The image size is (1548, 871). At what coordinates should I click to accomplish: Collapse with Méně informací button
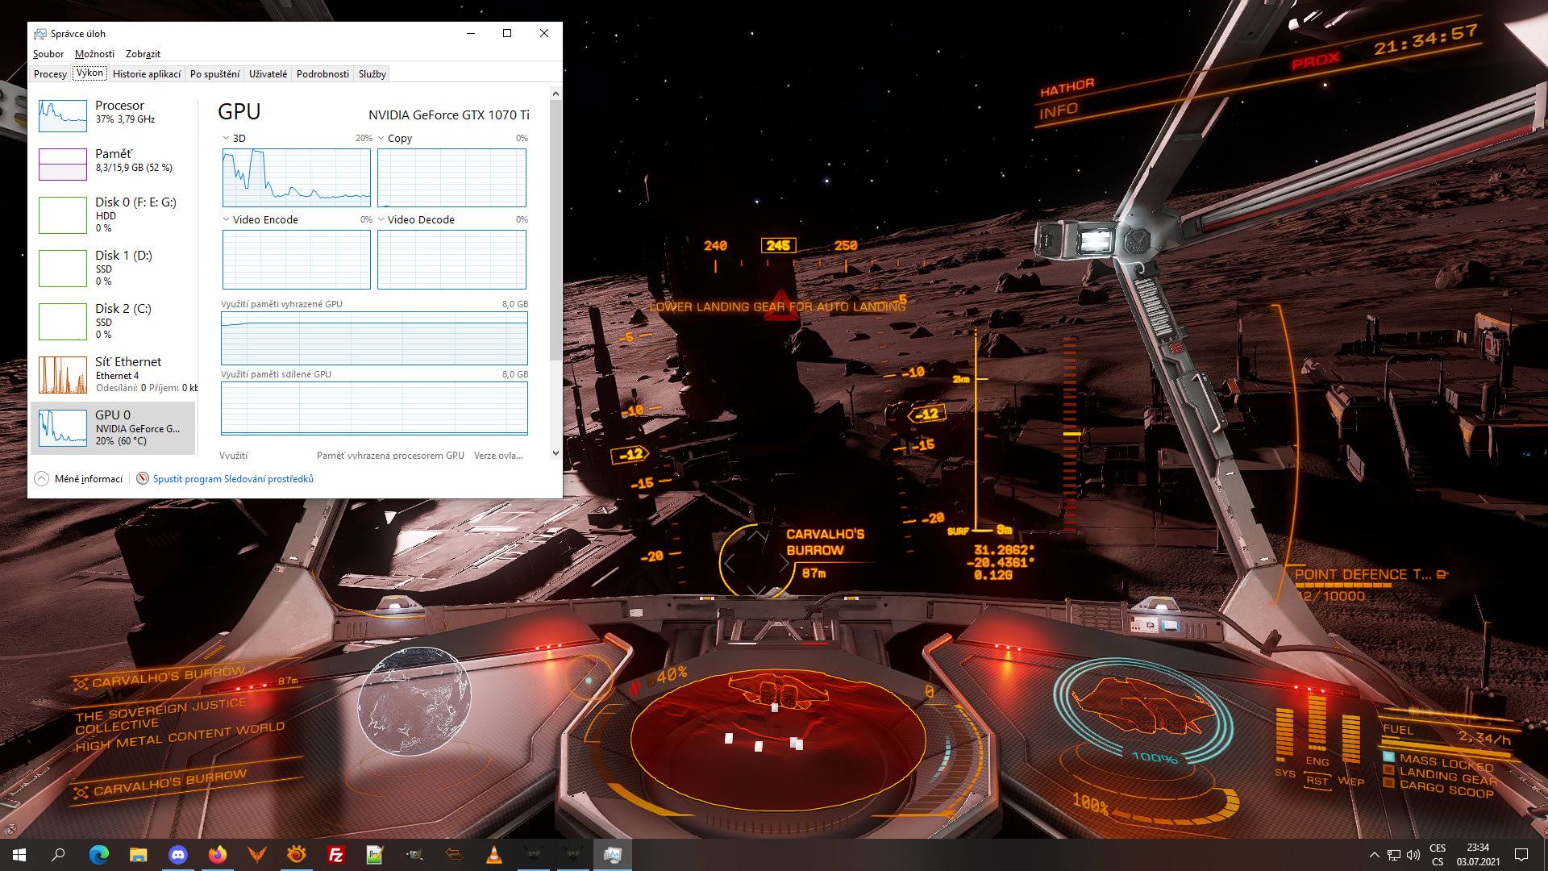tap(79, 479)
